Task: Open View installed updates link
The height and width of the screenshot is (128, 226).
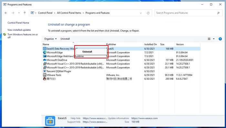Action: [x=19, y=30]
